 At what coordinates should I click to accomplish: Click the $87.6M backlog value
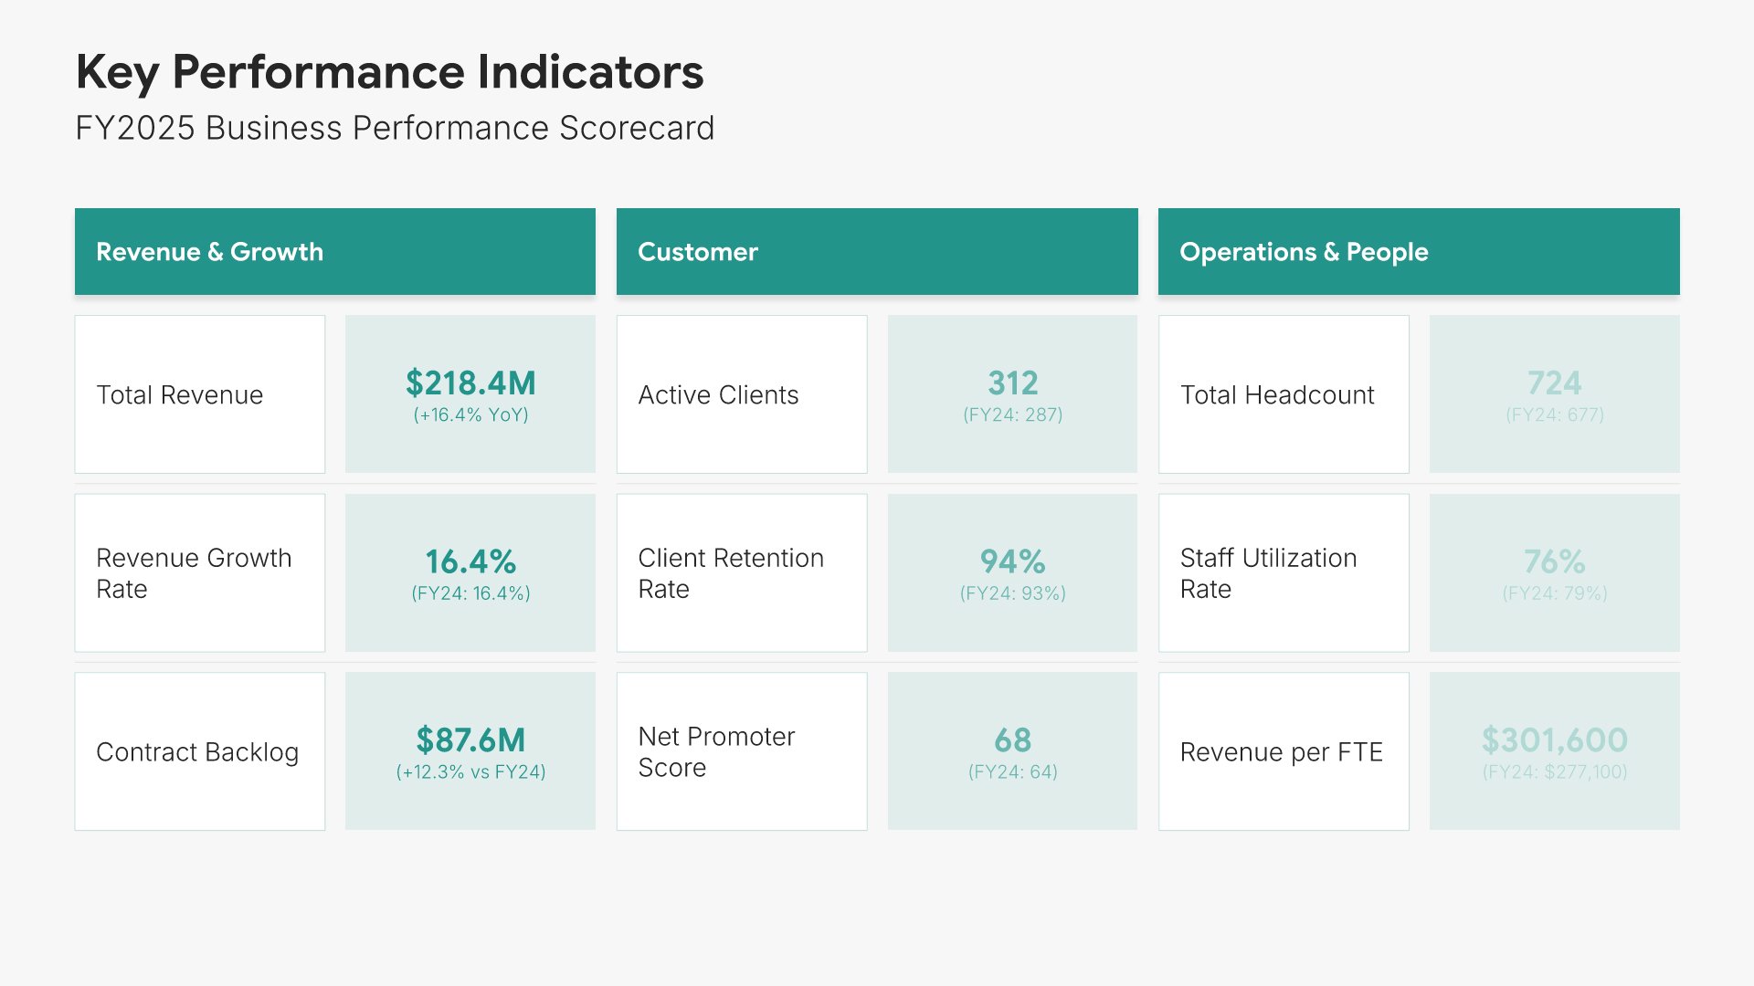point(470,740)
